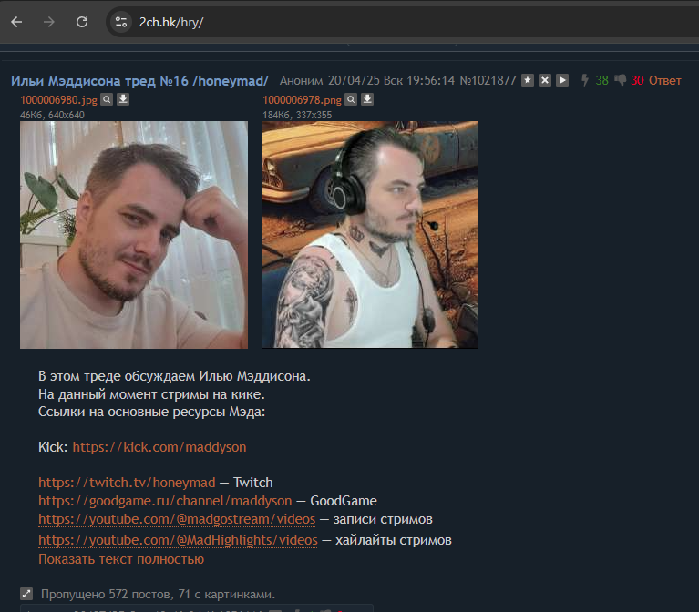
Task: Click the 'Аноним' poster name
Action: point(302,81)
